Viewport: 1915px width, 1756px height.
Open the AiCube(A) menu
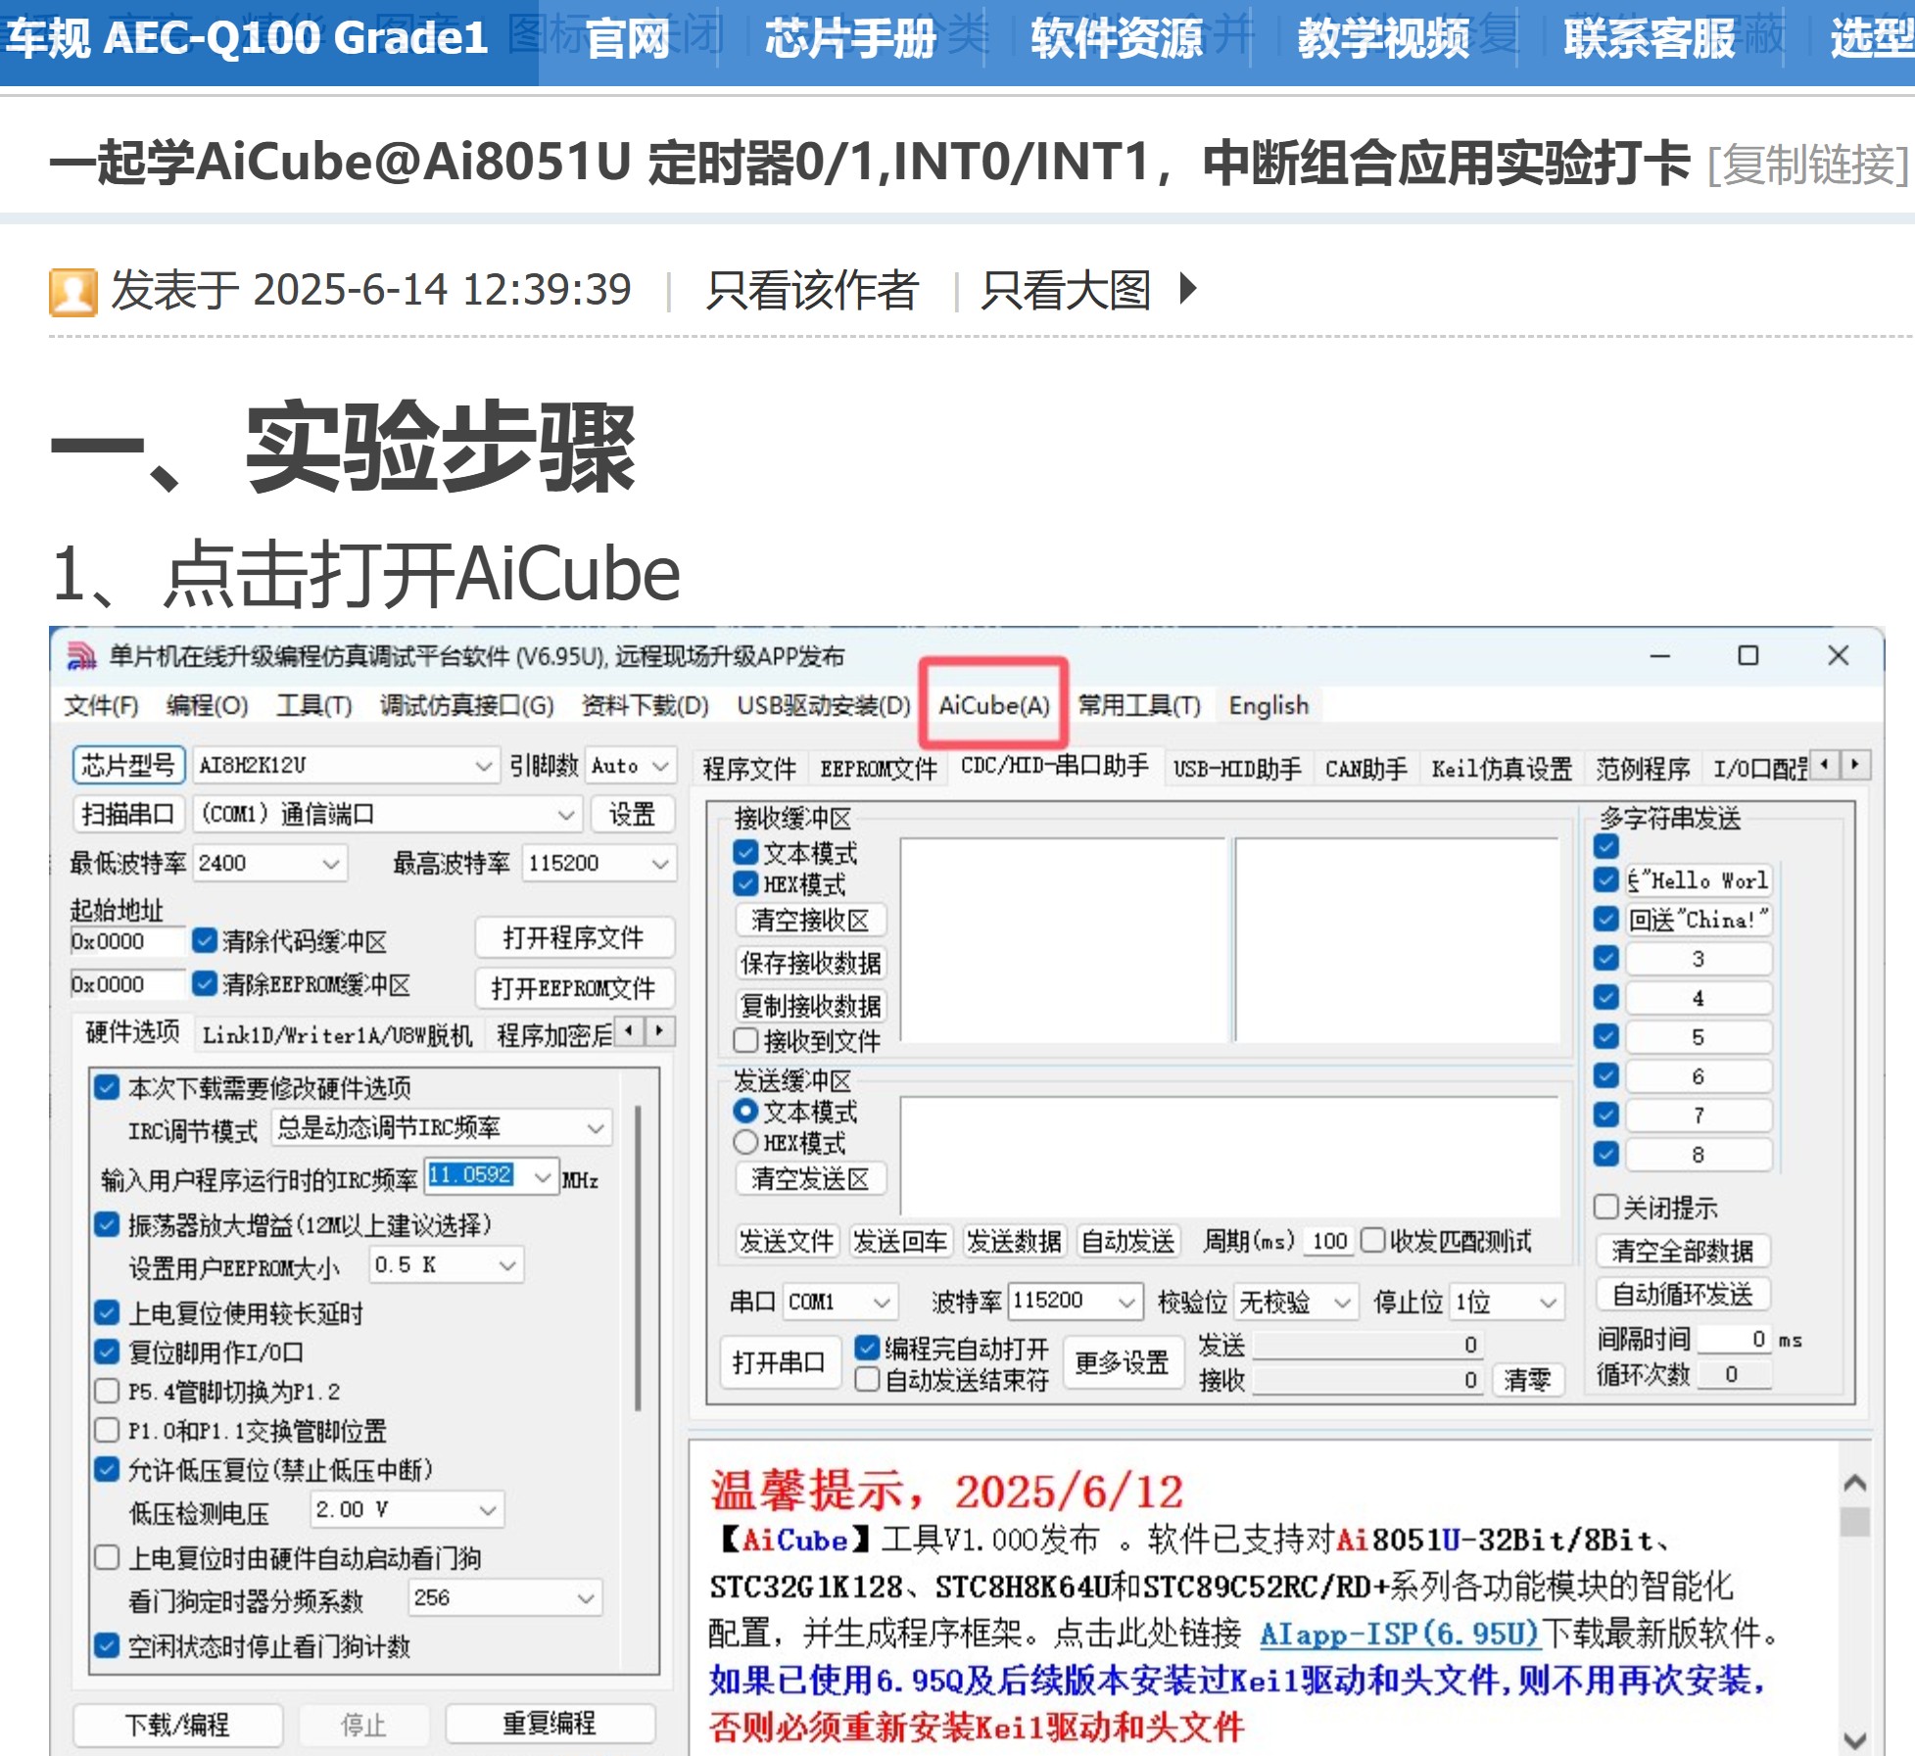pos(993,705)
